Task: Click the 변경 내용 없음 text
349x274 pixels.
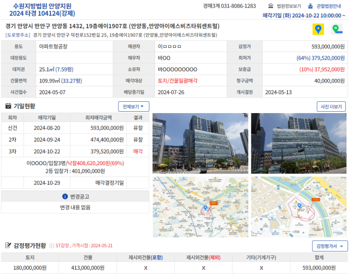Action: (x=75, y=207)
